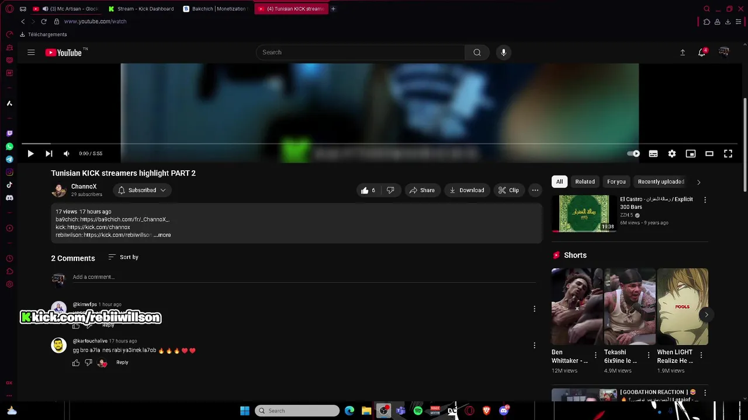Open options menu for @kartouchalive comment
This screenshot has height=420, width=748.
[x=534, y=345]
